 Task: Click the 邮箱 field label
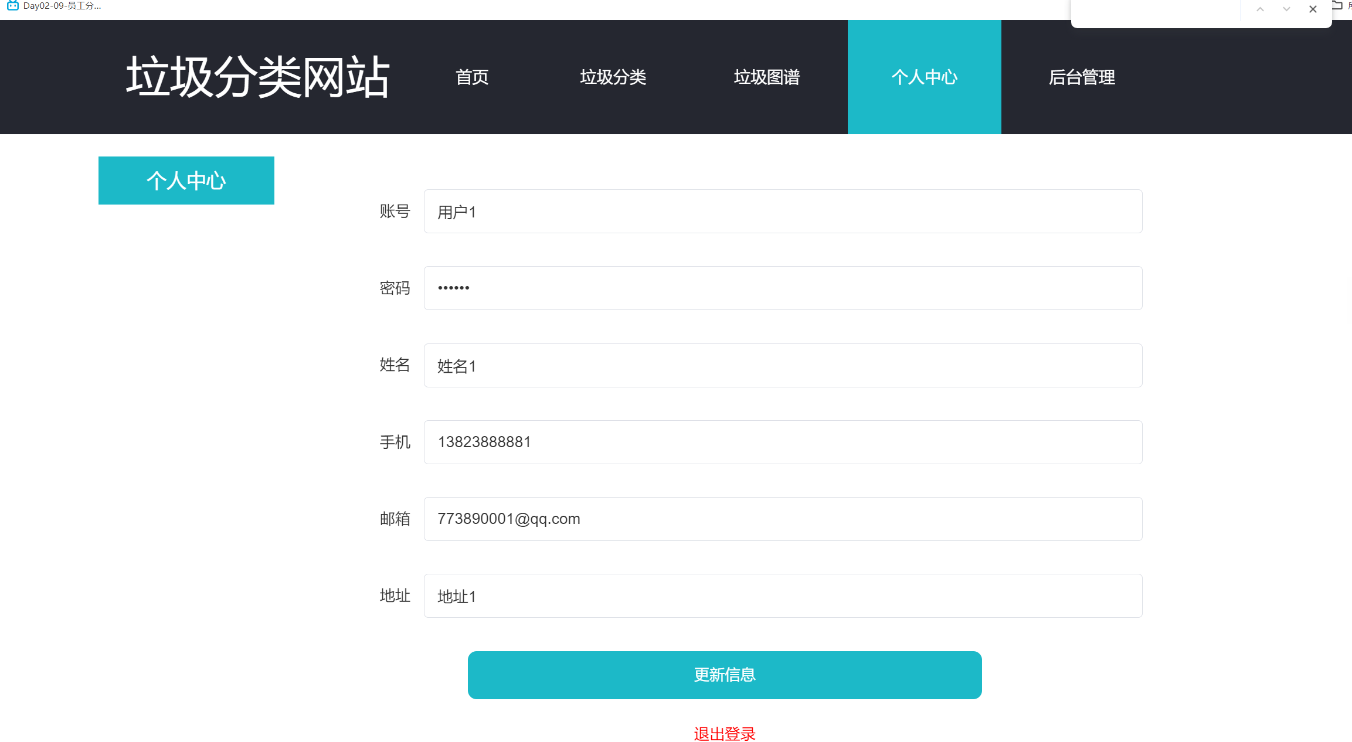tap(395, 519)
